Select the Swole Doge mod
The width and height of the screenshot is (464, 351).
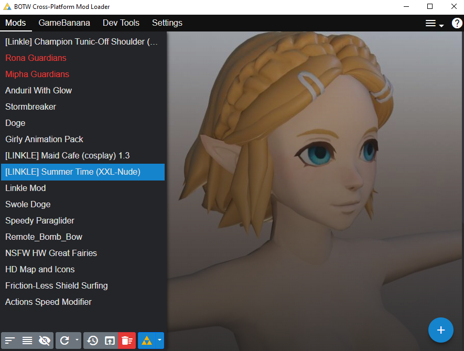coord(83,205)
